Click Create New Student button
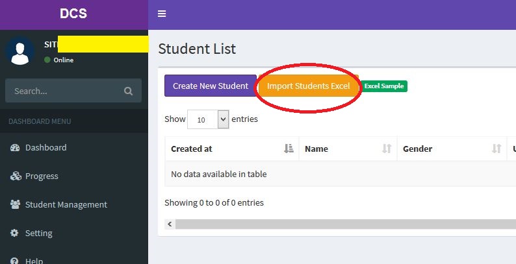 (211, 86)
